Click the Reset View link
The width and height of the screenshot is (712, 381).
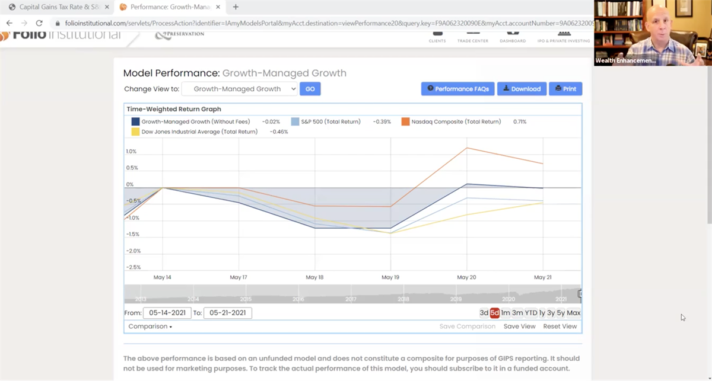(560, 326)
